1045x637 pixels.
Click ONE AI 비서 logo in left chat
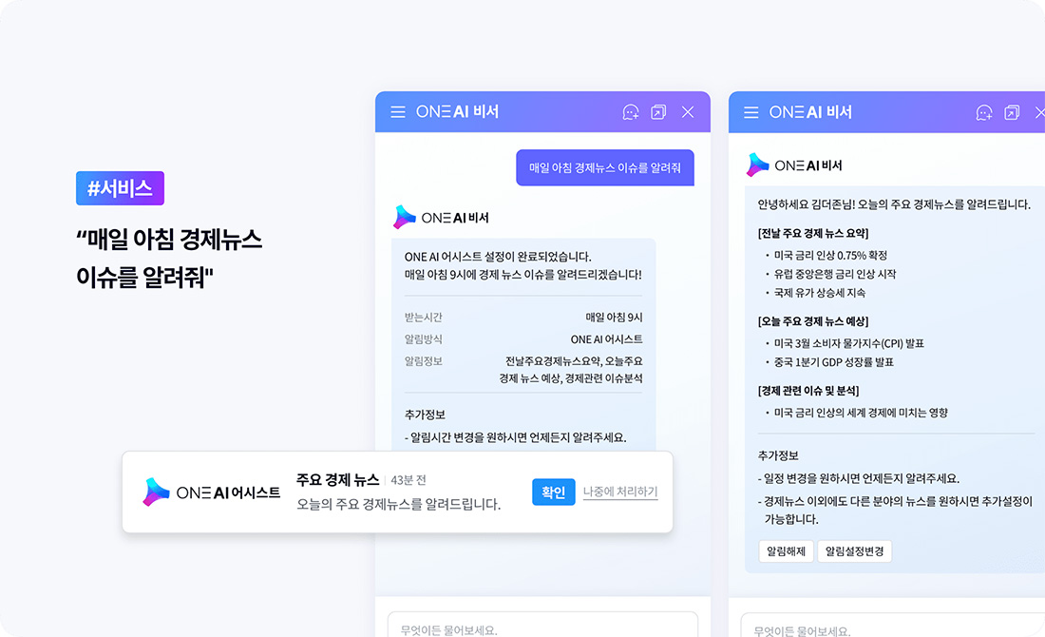tap(441, 218)
